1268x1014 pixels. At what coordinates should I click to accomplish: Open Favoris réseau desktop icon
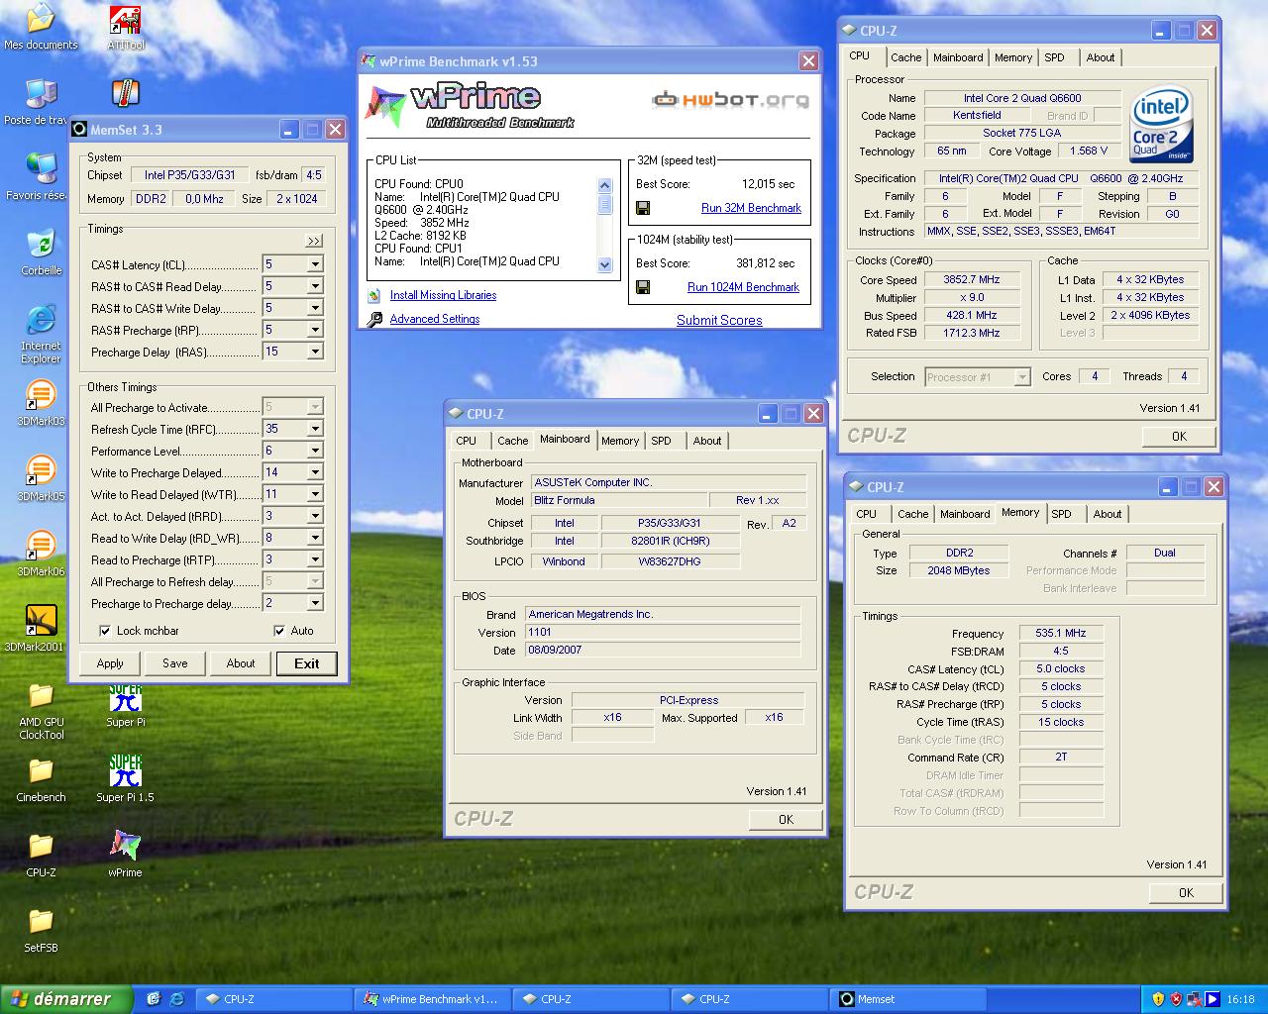tap(41, 168)
